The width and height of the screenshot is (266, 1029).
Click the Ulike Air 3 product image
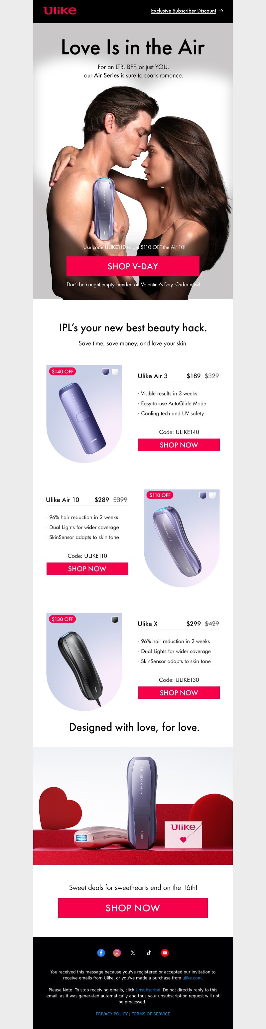84,414
